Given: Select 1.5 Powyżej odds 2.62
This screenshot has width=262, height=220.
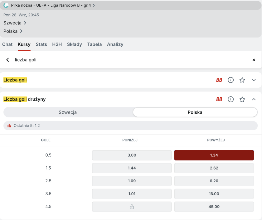Looking at the screenshot, I should 214,168.
